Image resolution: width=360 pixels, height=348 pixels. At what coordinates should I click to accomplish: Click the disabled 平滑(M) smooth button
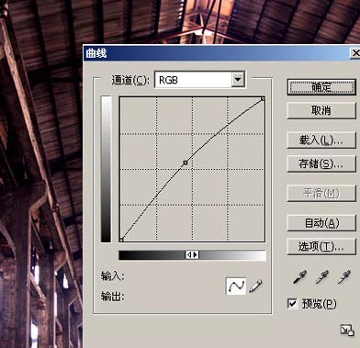[x=321, y=194]
